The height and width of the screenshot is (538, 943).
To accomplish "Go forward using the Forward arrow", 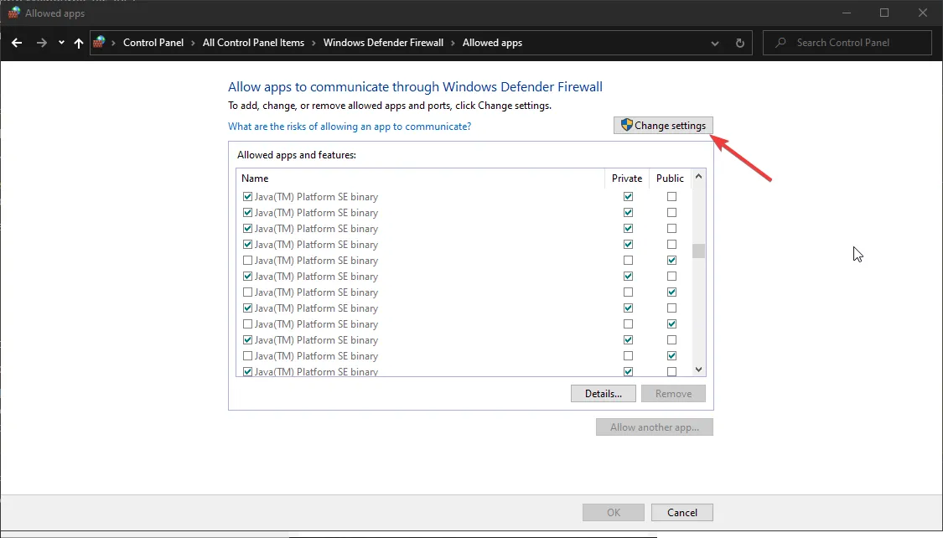I will pos(42,43).
